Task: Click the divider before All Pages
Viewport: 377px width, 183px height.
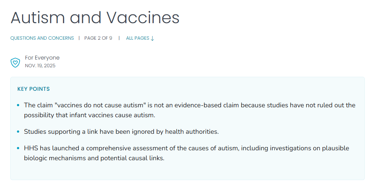Action: click(x=119, y=38)
